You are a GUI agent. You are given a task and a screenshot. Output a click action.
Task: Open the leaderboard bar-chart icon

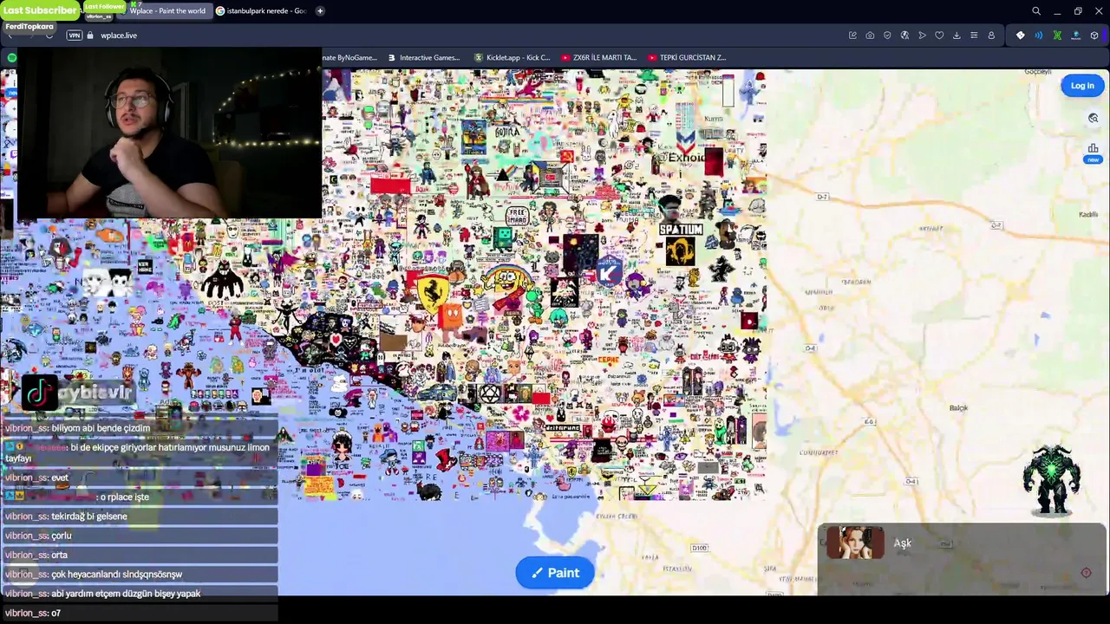pos(1094,149)
